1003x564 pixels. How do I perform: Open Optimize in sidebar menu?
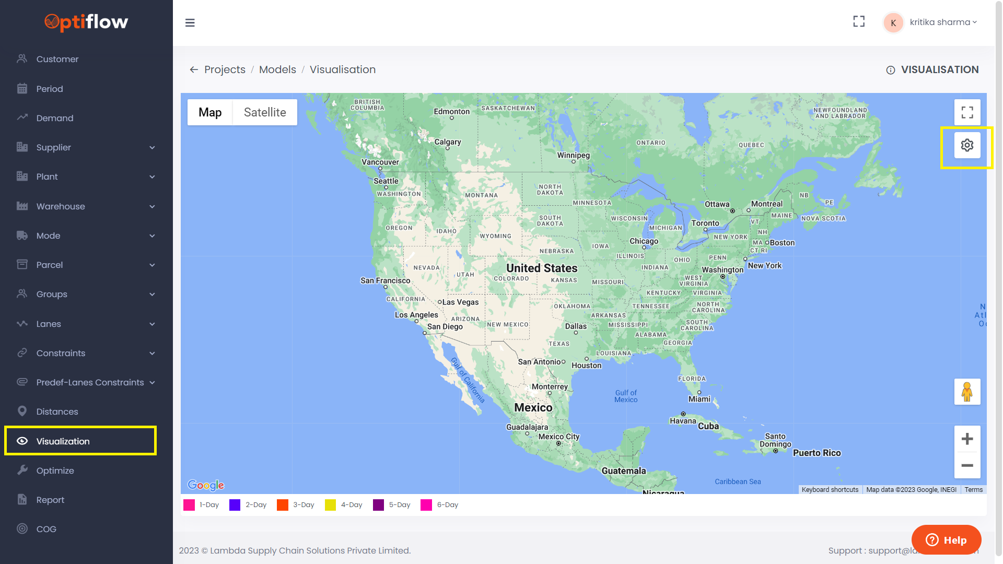(55, 471)
